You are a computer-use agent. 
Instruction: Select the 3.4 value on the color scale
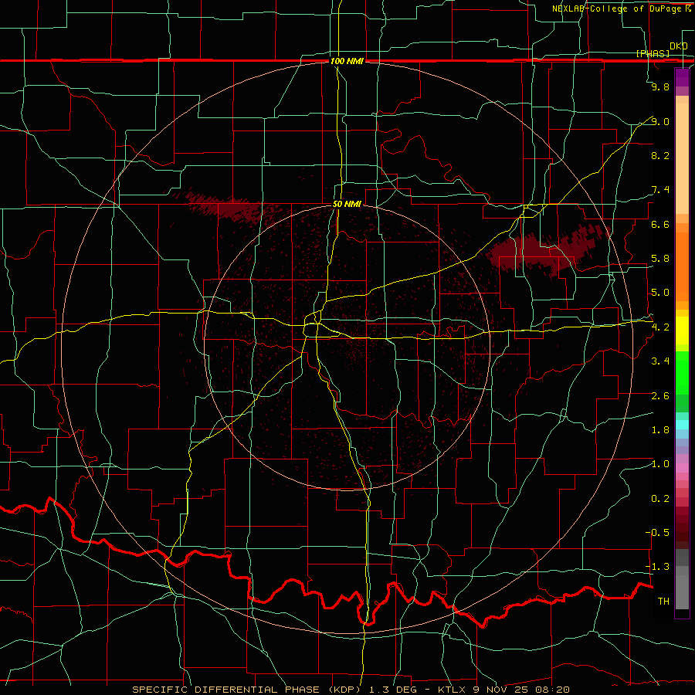660,361
